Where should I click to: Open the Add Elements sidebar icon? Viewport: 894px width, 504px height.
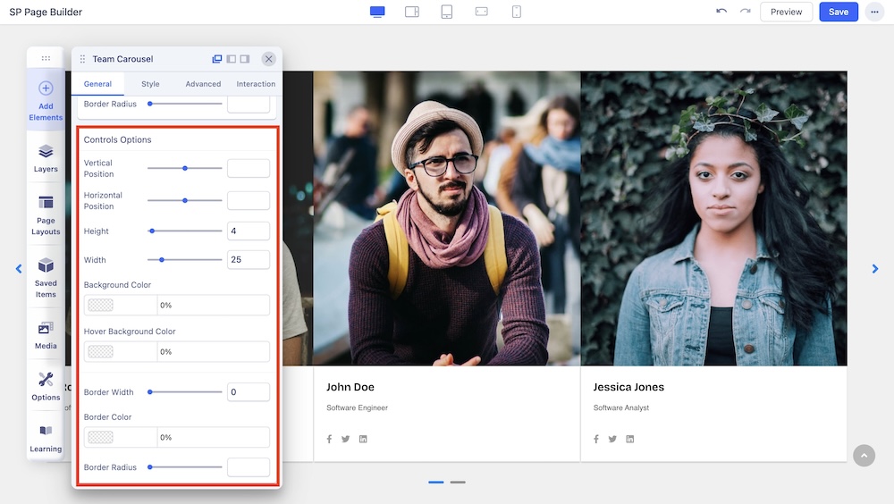tap(46, 99)
